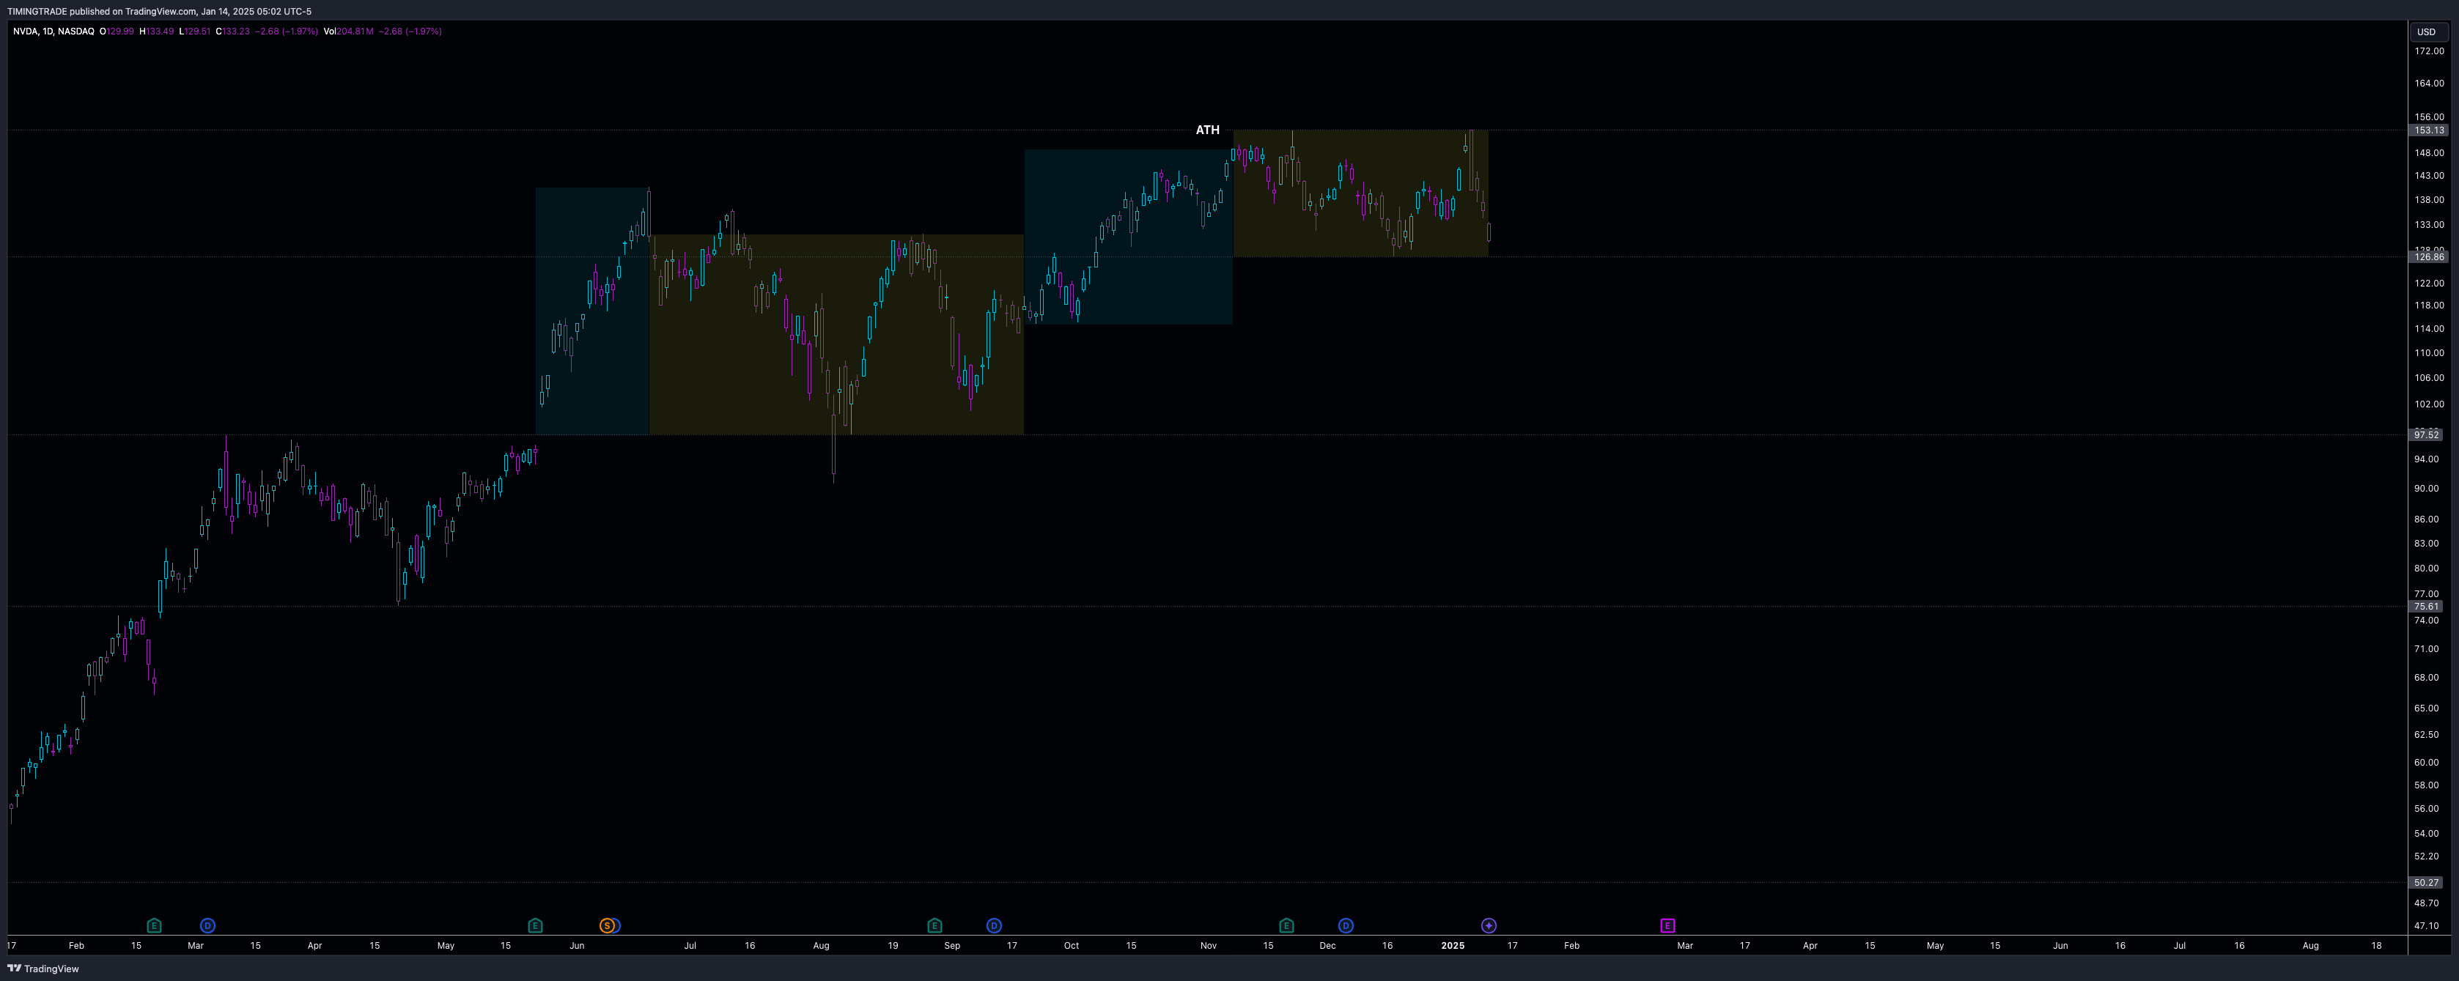Click the magenta upcoming earnings E marker

tap(1667, 925)
